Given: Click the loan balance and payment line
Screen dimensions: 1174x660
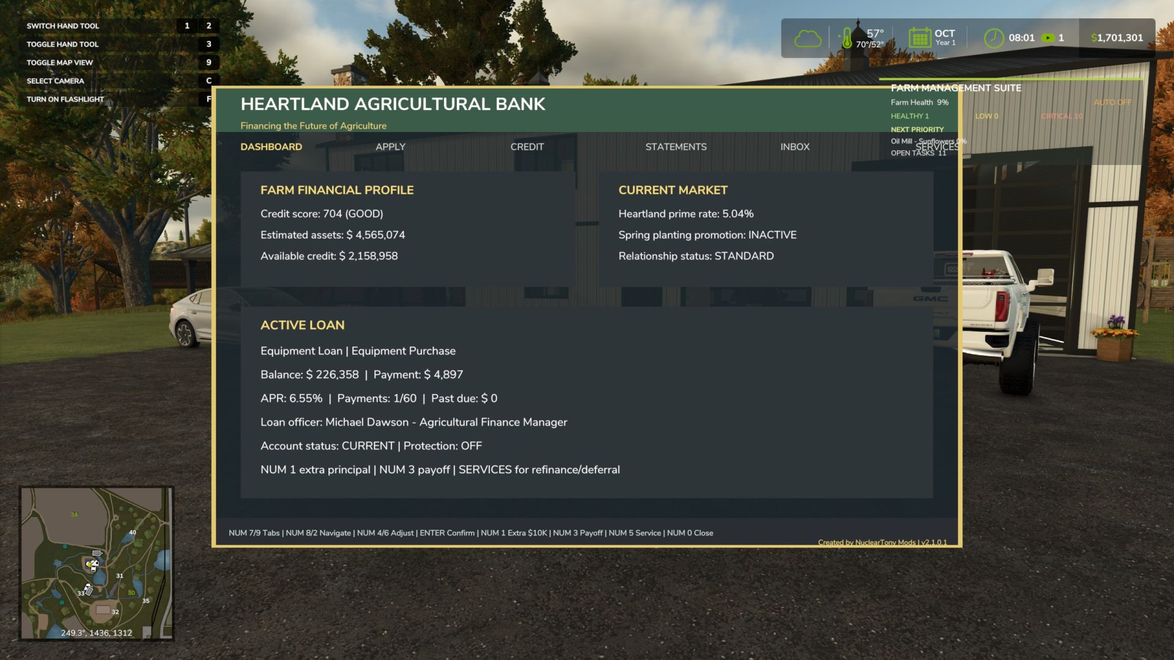Looking at the screenshot, I should pyautogui.click(x=361, y=375).
